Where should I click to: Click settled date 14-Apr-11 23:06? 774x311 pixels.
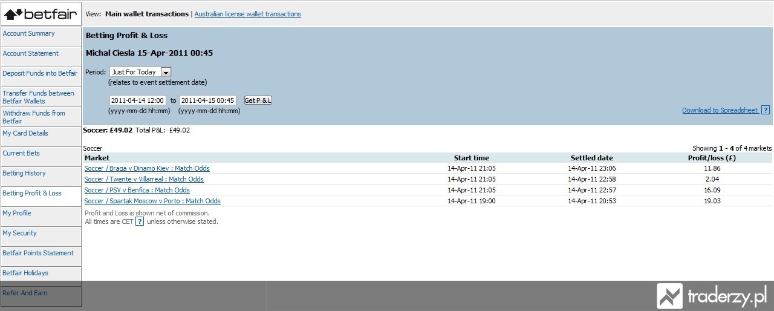point(592,168)
